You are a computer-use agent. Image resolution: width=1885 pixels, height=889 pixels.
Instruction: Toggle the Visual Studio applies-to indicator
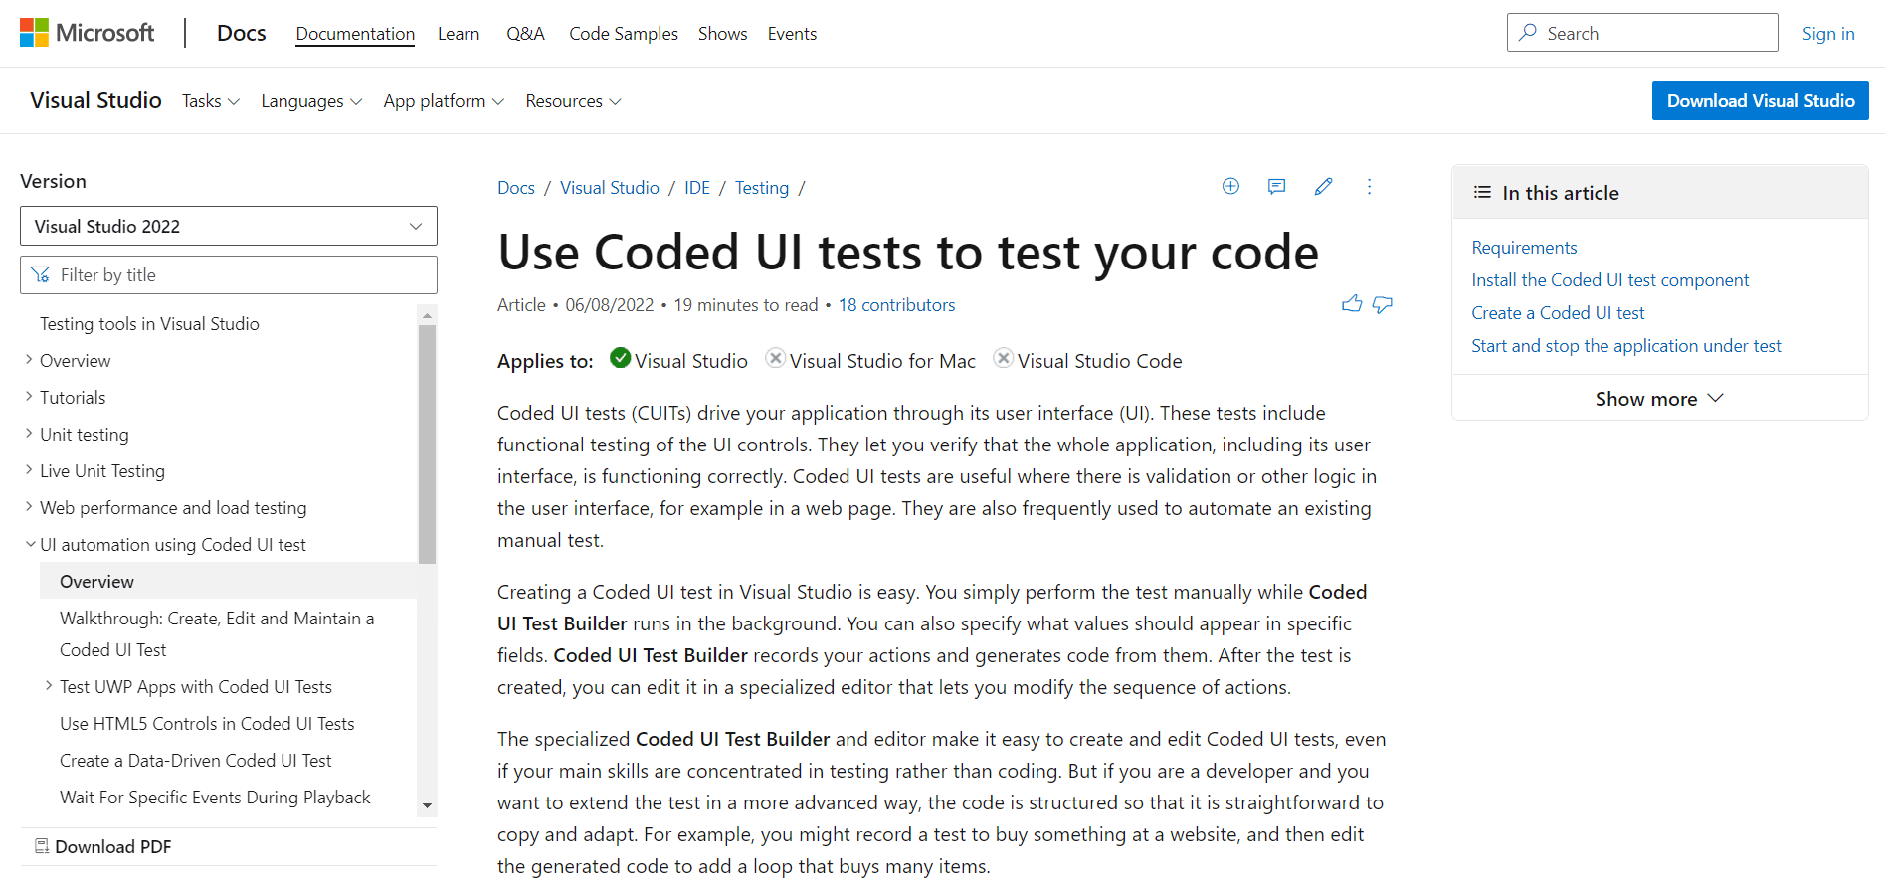pos(620,358)
